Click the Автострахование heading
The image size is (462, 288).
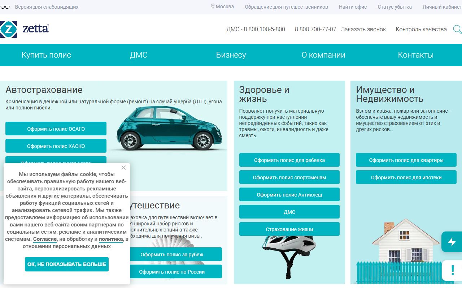tap(44, 90)
